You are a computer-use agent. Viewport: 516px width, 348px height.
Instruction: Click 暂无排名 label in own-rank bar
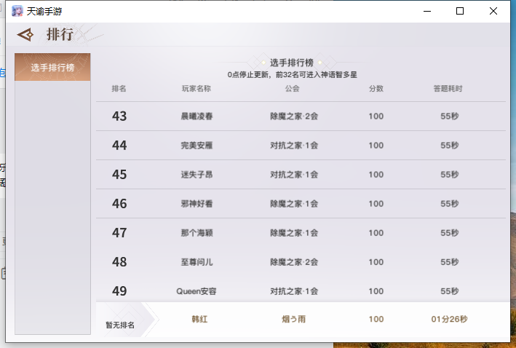[x=120, y=325]
